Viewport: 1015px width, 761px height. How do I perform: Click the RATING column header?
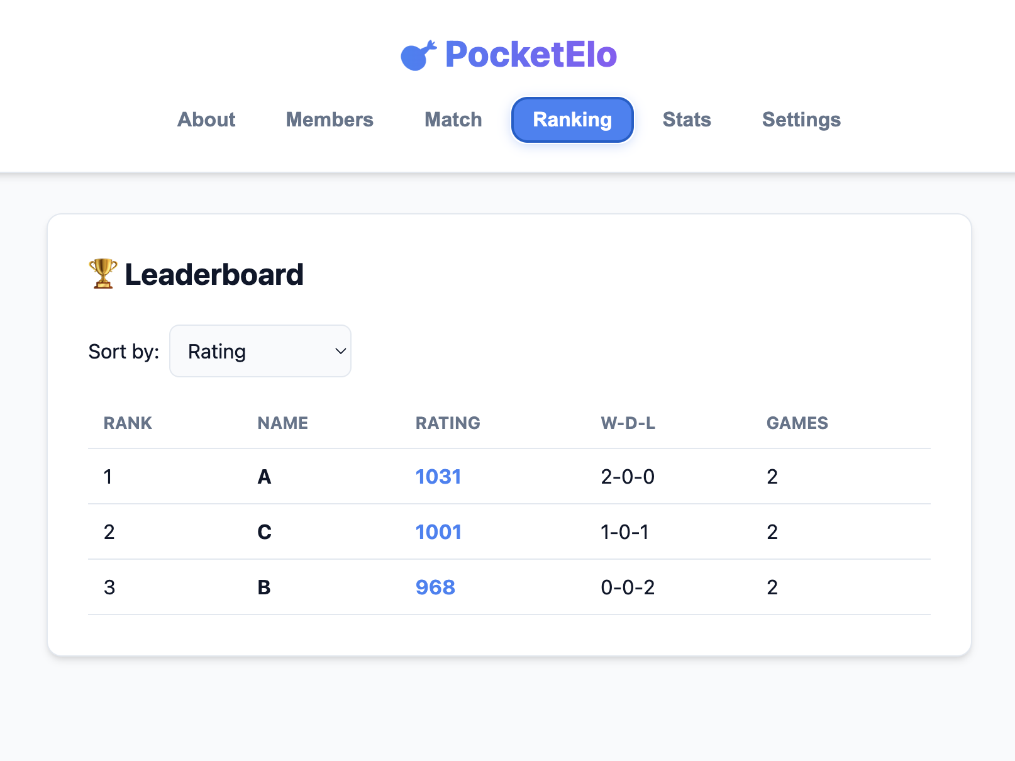(448, 423)
